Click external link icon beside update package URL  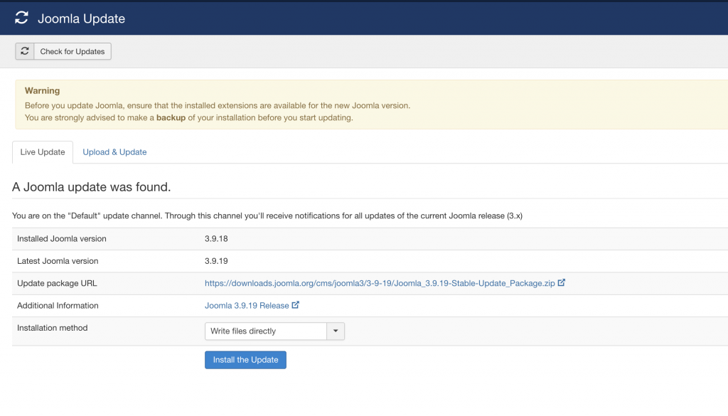(x=562, y=282)
